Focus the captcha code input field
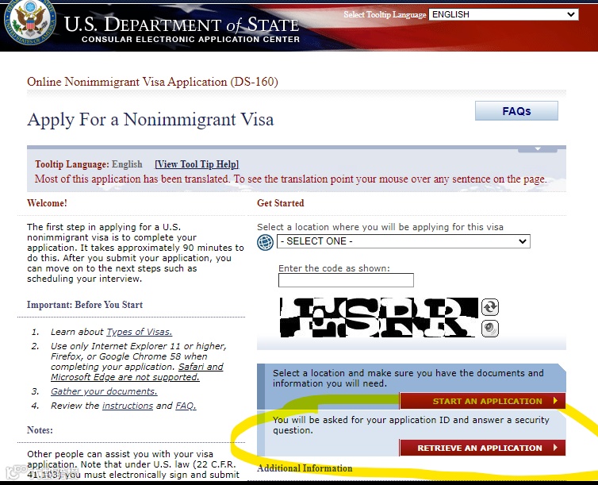598x485 pixels. pyautogui.click(x=346, y=280)
